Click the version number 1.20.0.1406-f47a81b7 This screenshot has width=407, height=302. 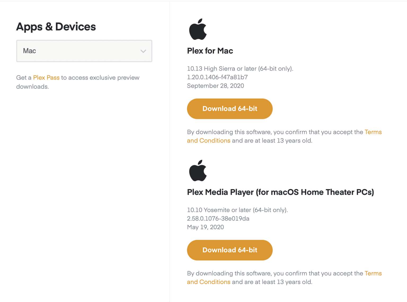coord(217,77)
